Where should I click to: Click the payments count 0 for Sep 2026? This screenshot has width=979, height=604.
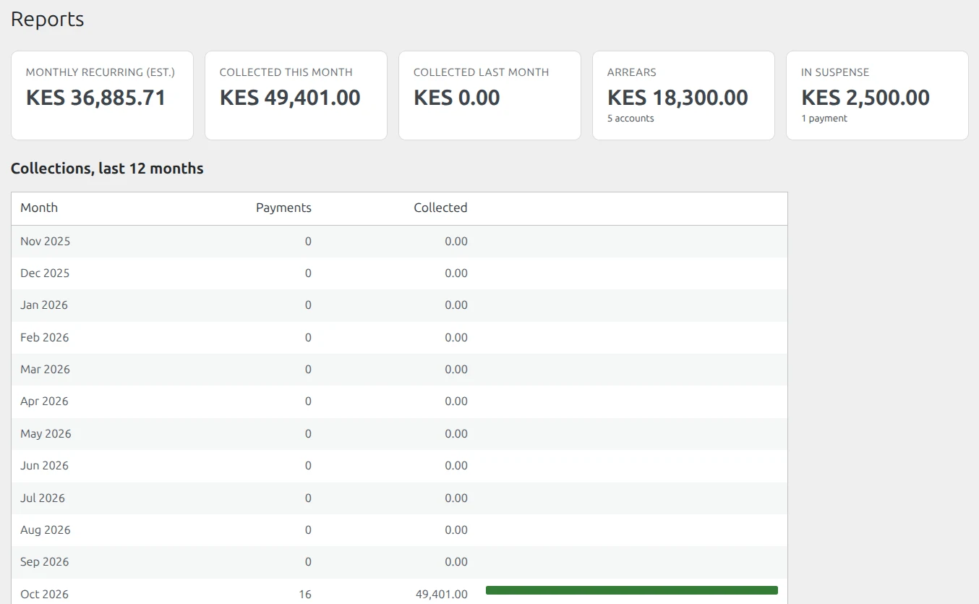point(308,562)
